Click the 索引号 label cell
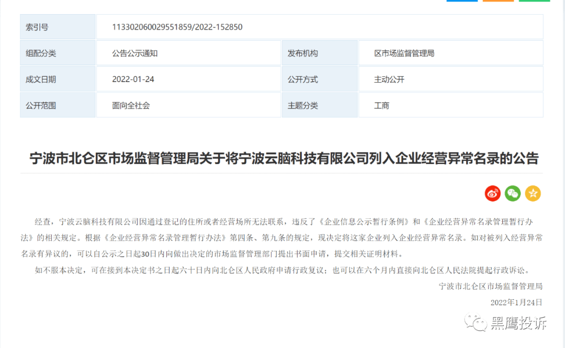Image resolution: width=565 pixels, height=348 pixels. [x=58, y=27]
